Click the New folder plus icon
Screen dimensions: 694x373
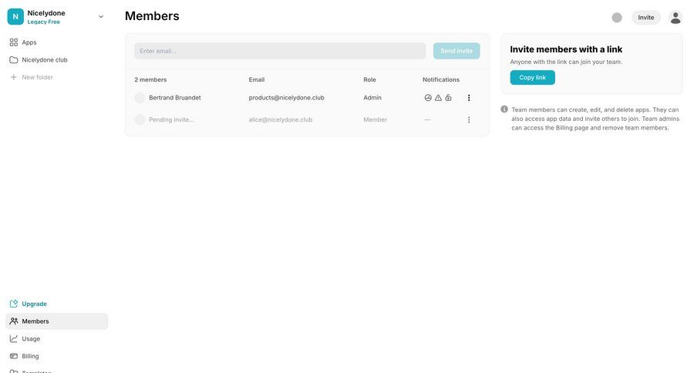[14, 77]
